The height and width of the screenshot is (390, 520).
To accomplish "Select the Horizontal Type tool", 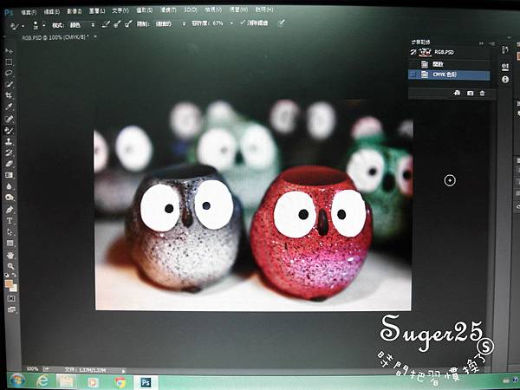I will [x=10, y=220].
